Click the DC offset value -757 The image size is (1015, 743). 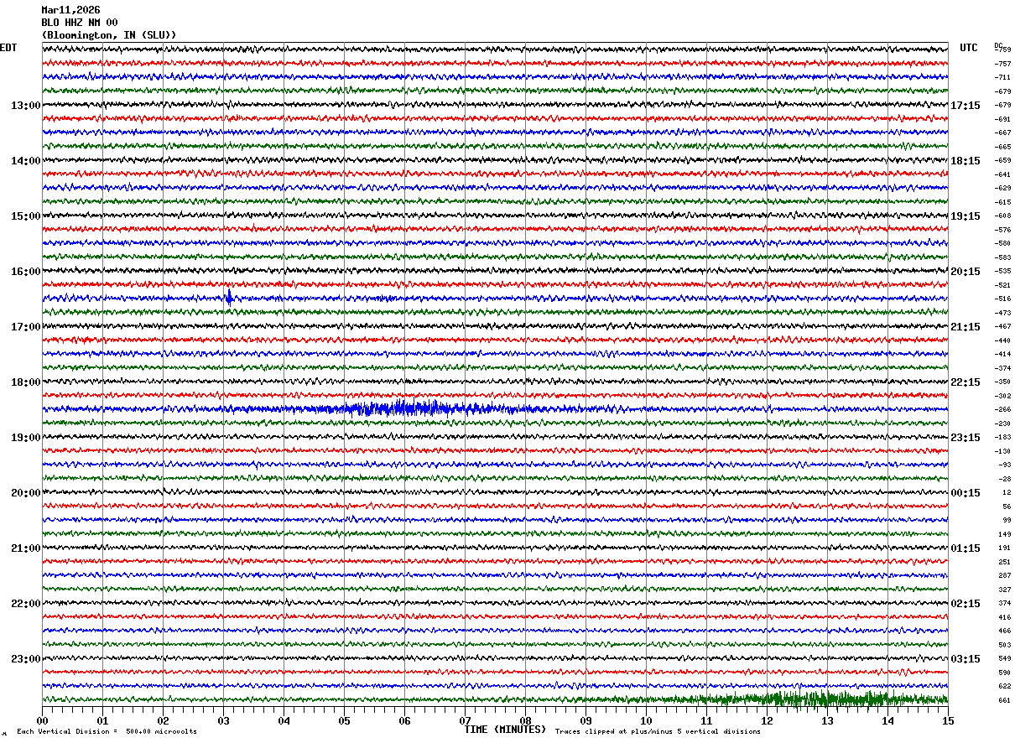[1002, 64]
